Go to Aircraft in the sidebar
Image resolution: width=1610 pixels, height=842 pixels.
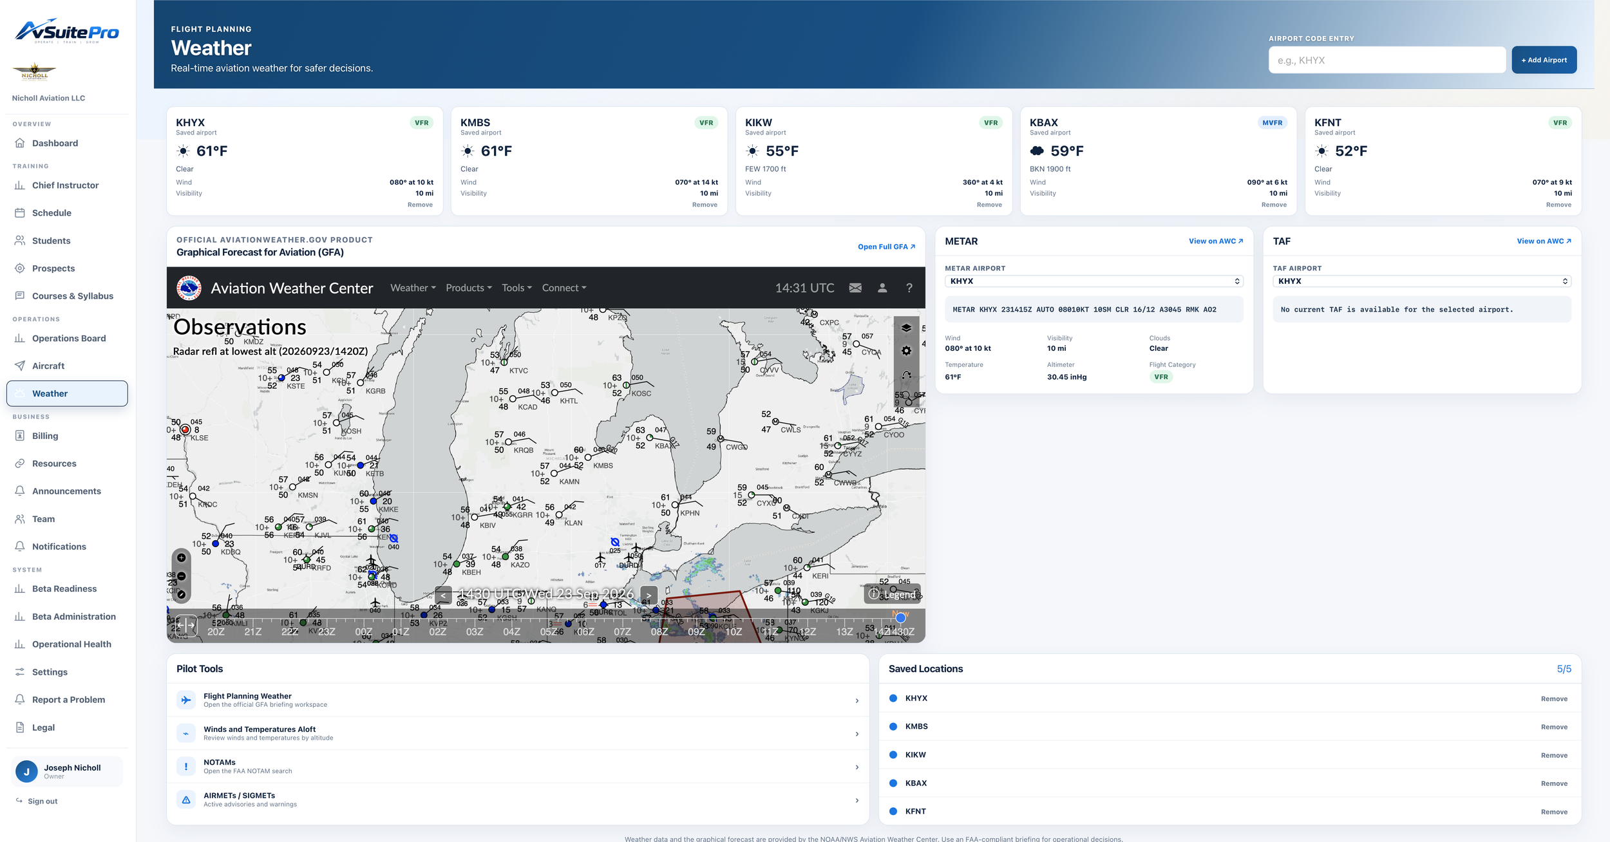coord(67,366)
